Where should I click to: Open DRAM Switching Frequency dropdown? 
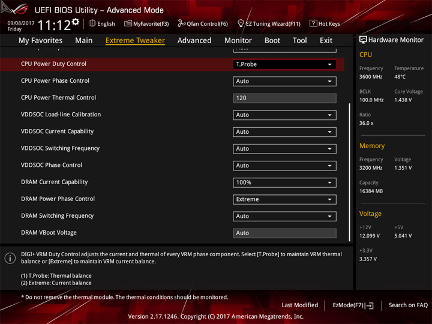click(x=284, y=216)
